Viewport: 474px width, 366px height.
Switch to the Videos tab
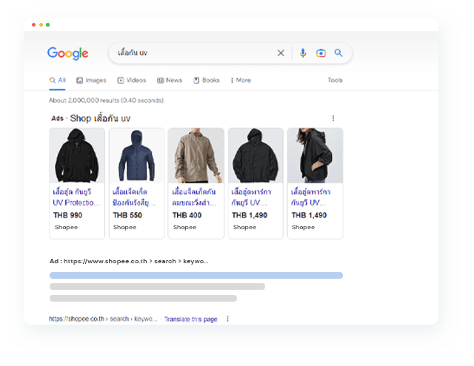pyautogui.click(x=131, y=81)
